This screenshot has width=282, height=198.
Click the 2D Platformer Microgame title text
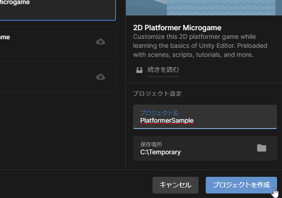(177, 28)
